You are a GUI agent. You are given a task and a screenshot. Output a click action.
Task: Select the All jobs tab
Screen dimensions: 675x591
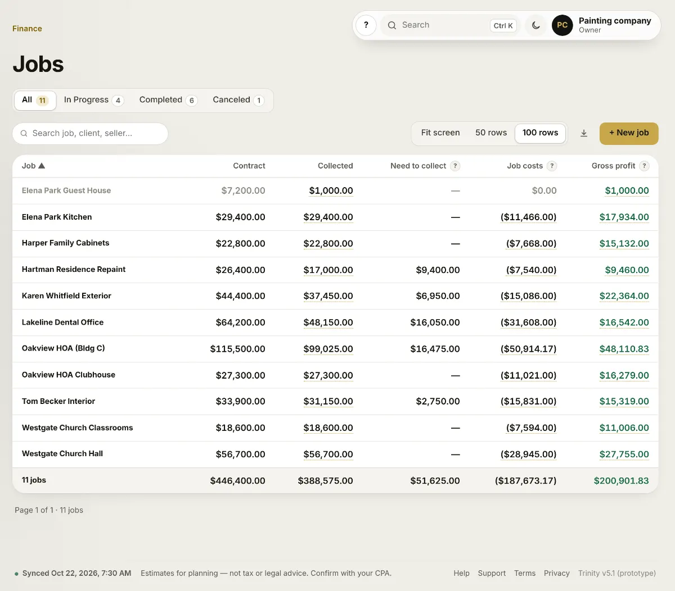pos(35,100)
